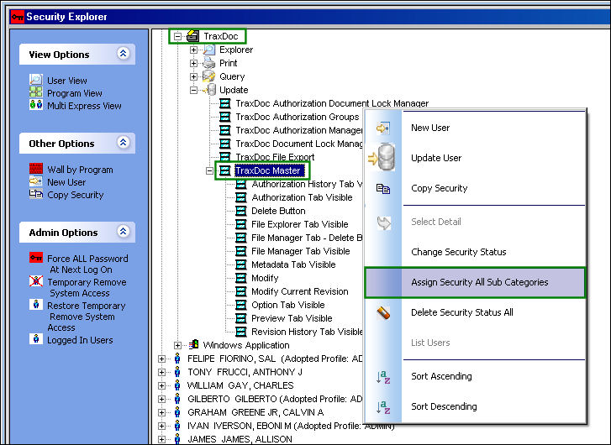Expand the FELIPE FIORINO user node
This screenshot has height=445, width=611.
point(161,359)
